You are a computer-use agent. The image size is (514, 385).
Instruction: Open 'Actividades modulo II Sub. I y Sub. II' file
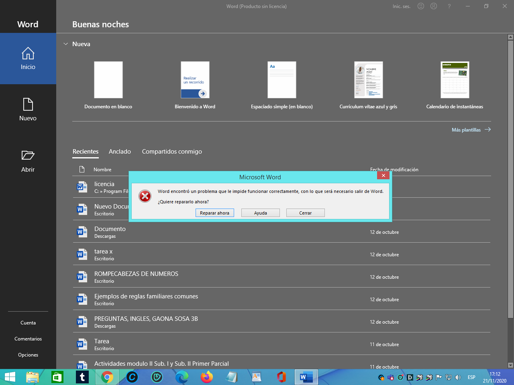[x=281, y=362]
